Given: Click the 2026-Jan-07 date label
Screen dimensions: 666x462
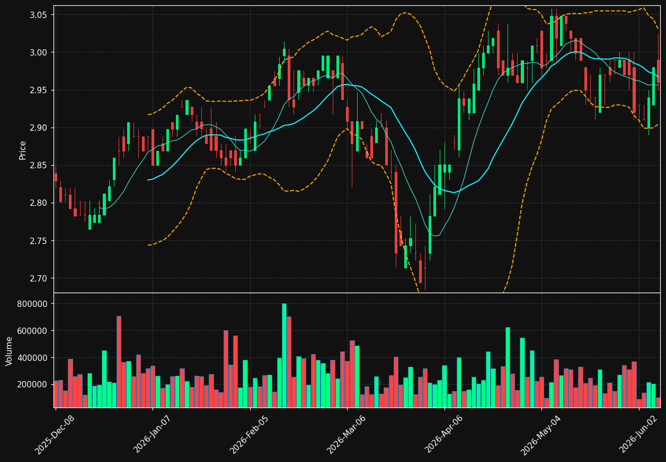Looking at the screenshot, I should pyautogui.click(x=153, y=435).
